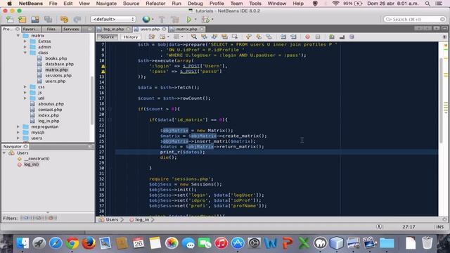Viewport: 450px width, 253px height.
Task: Open the Debug Project dropdown arrow
Action: [x=212, y=20]
